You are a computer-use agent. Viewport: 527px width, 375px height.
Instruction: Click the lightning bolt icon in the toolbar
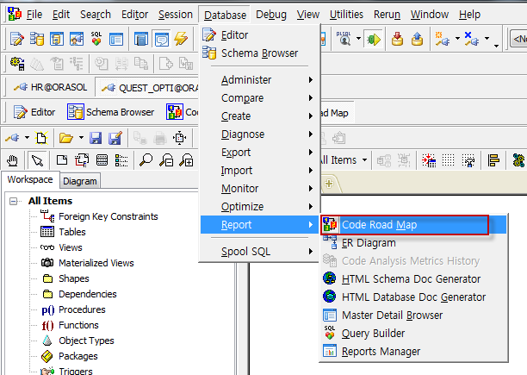[180, 39]
